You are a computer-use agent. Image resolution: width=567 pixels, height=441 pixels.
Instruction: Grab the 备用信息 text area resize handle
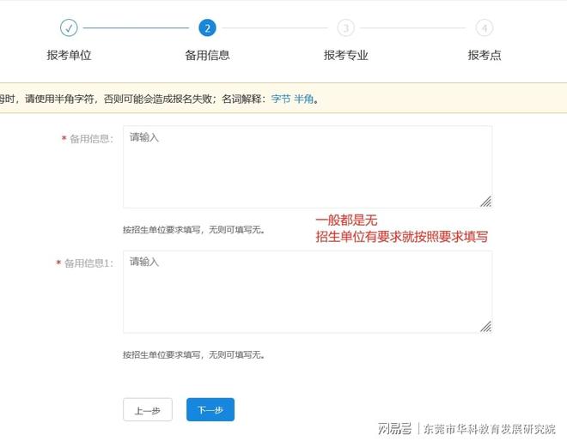point(486,202)
